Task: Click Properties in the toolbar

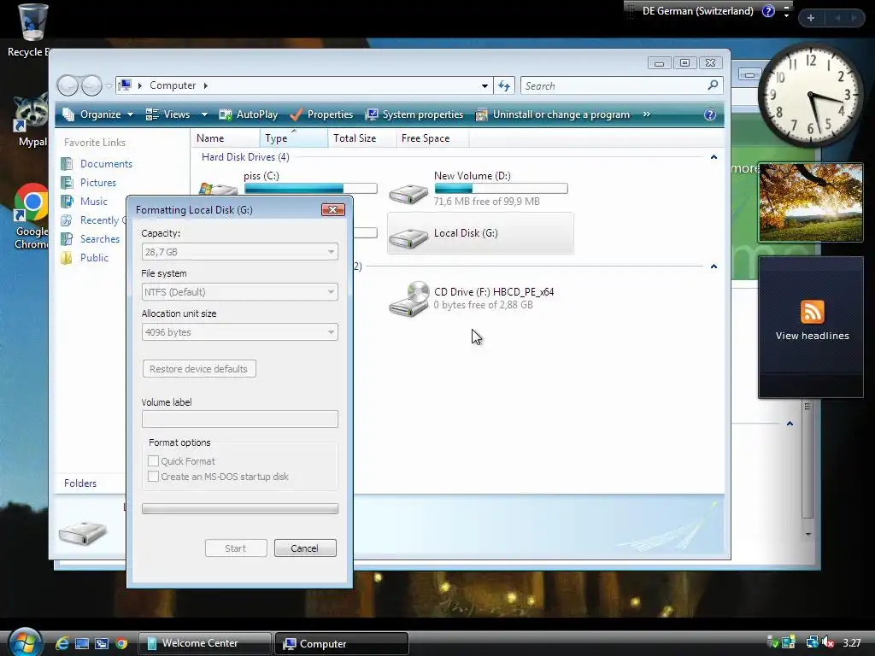Action: (321, 114)
